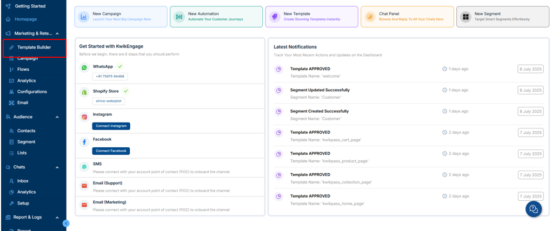
Task: Click the Latest Notifications heading
Action: 295,47
